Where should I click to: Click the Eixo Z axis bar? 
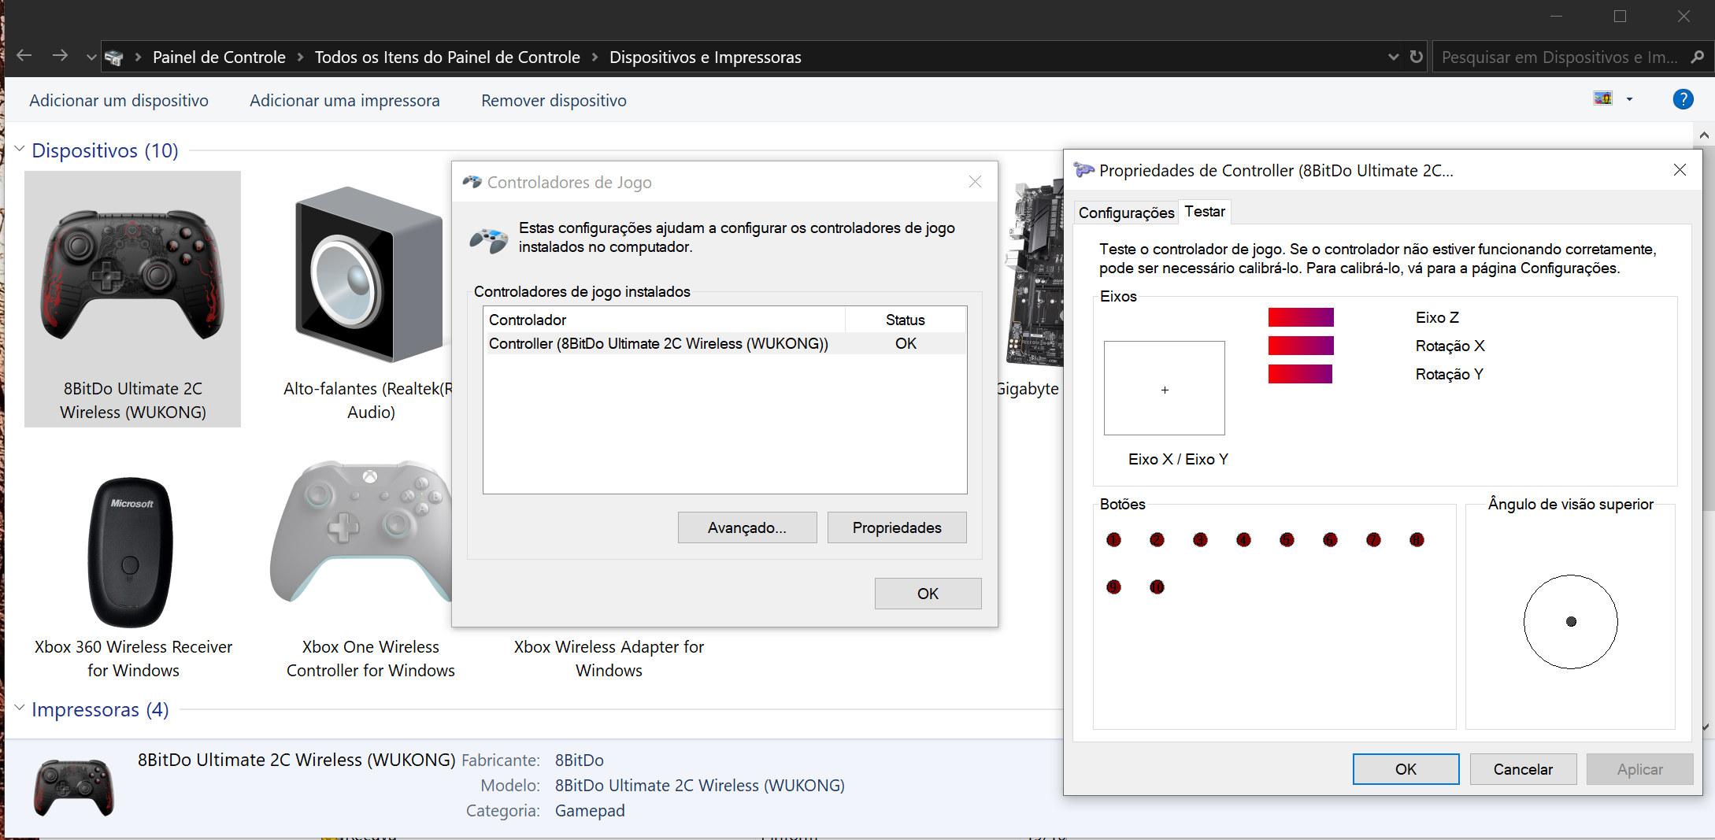(x=1301, y=317)
